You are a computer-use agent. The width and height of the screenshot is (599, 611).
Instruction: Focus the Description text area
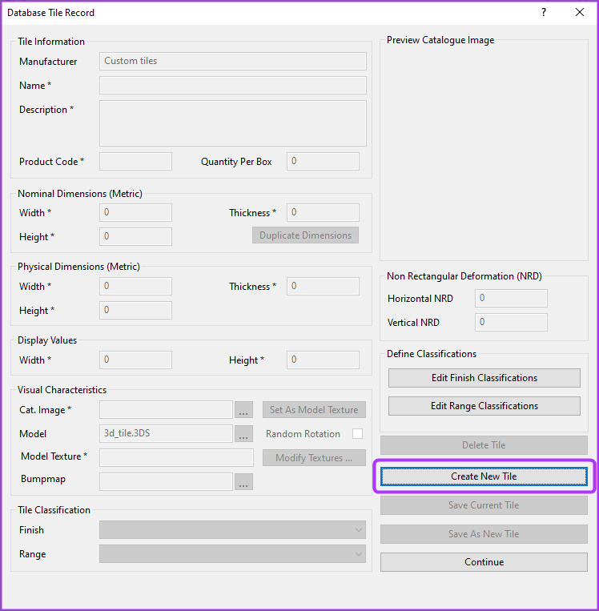tap(233, 123)
